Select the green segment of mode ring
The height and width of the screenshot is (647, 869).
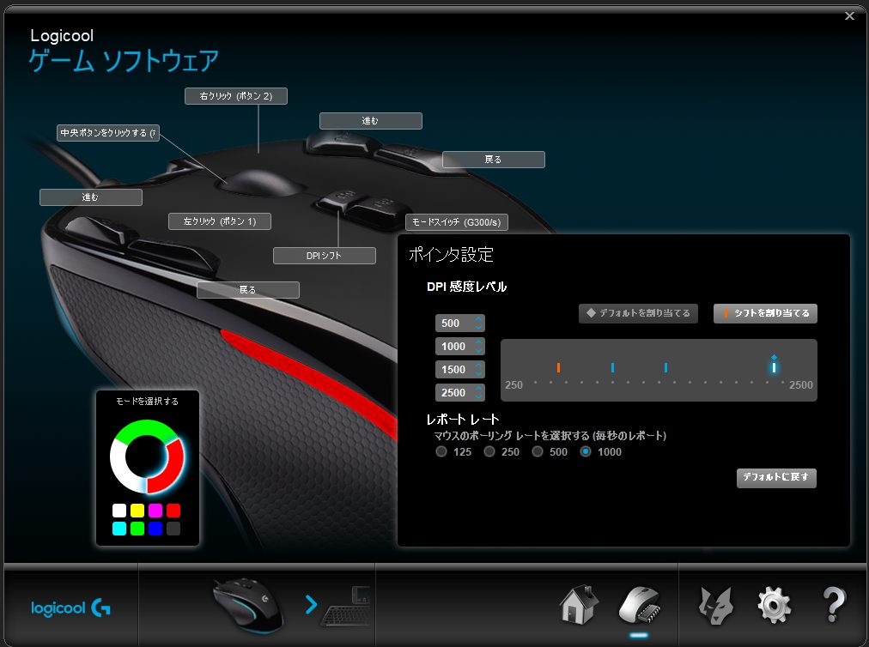click(147, 427)
